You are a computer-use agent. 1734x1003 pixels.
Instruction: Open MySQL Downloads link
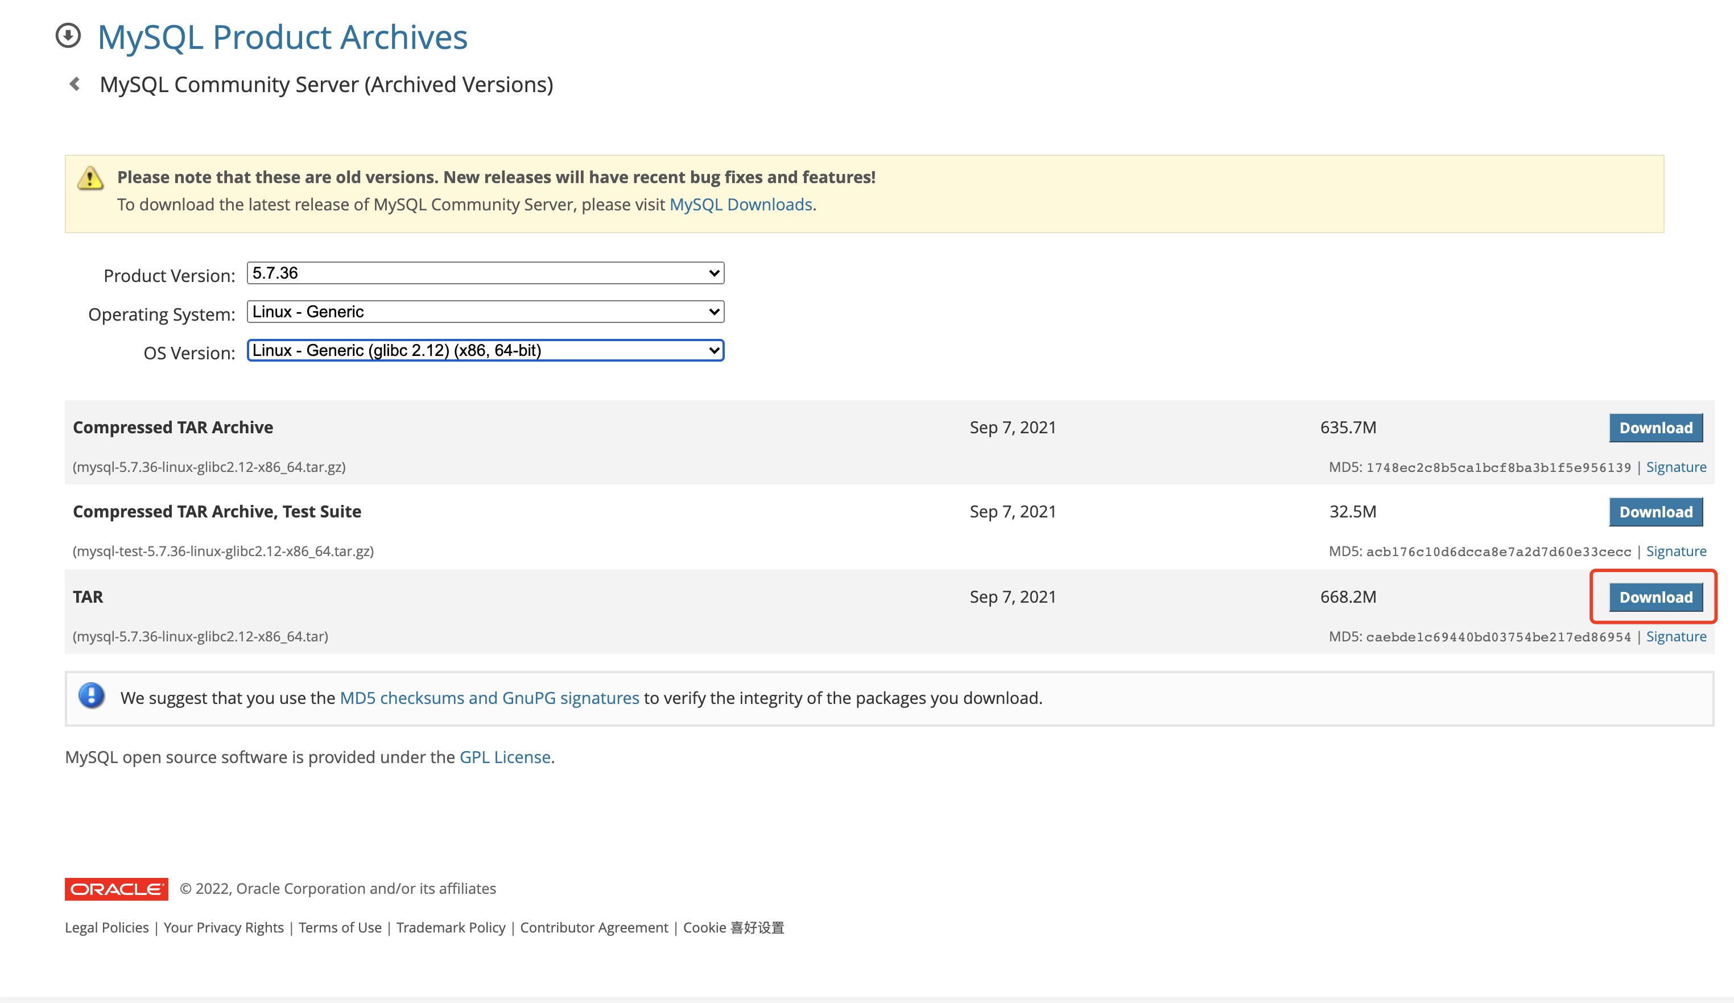740,204
